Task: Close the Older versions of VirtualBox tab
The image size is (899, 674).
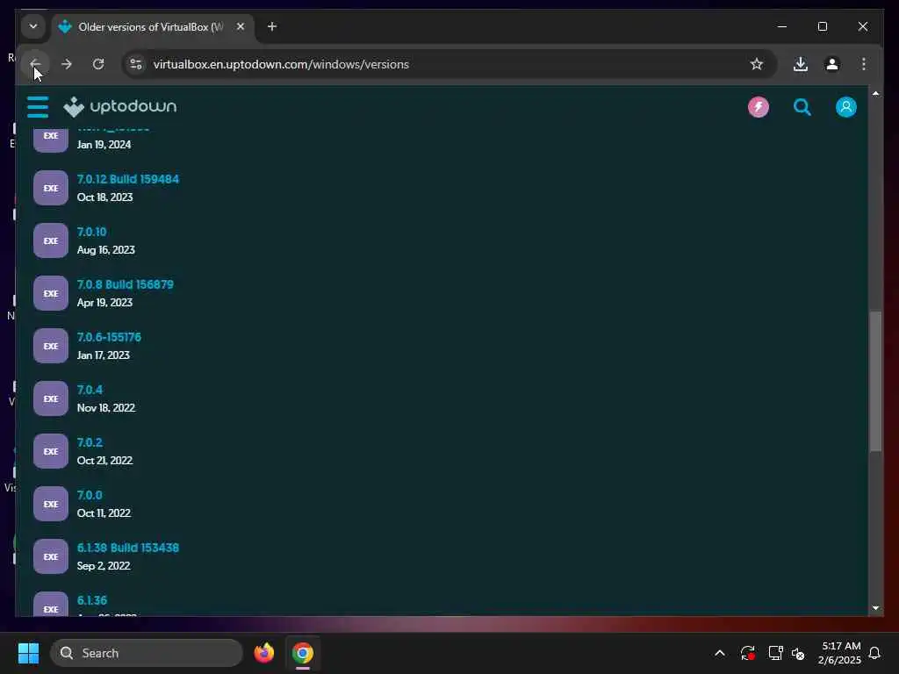Action: pyautogui.click(x=241, y=27)
